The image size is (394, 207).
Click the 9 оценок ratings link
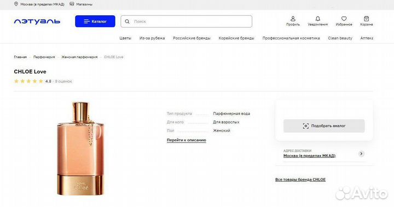63,81
